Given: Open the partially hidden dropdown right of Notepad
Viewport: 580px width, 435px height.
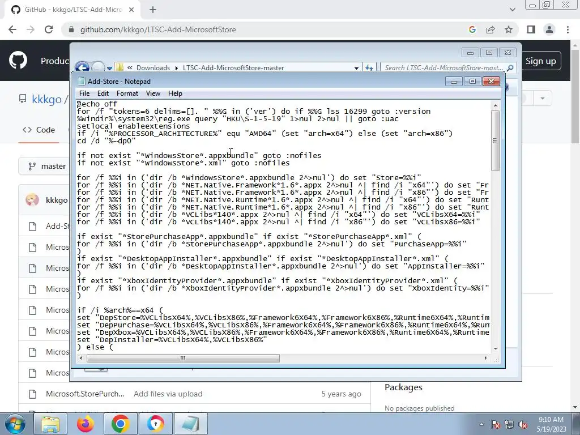Looking at the screenshot, I should click(x=542, y=99).
